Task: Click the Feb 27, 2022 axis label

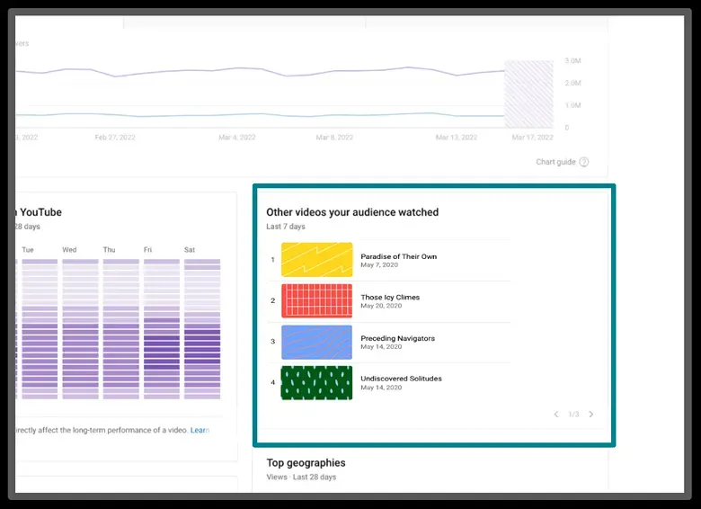Action: coord(115,138)
